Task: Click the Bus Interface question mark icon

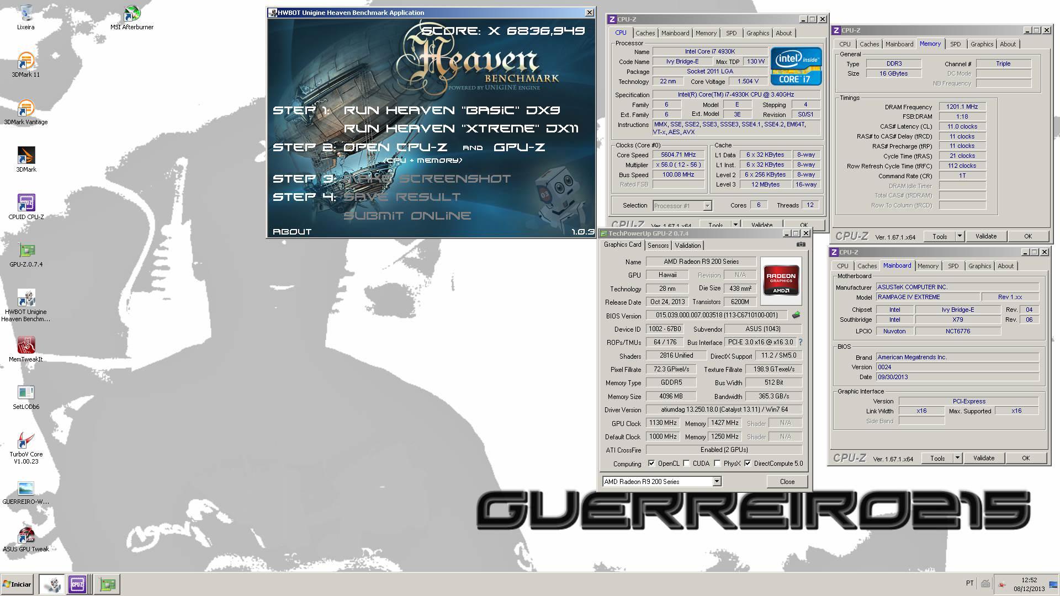Action: pos(800,342)
